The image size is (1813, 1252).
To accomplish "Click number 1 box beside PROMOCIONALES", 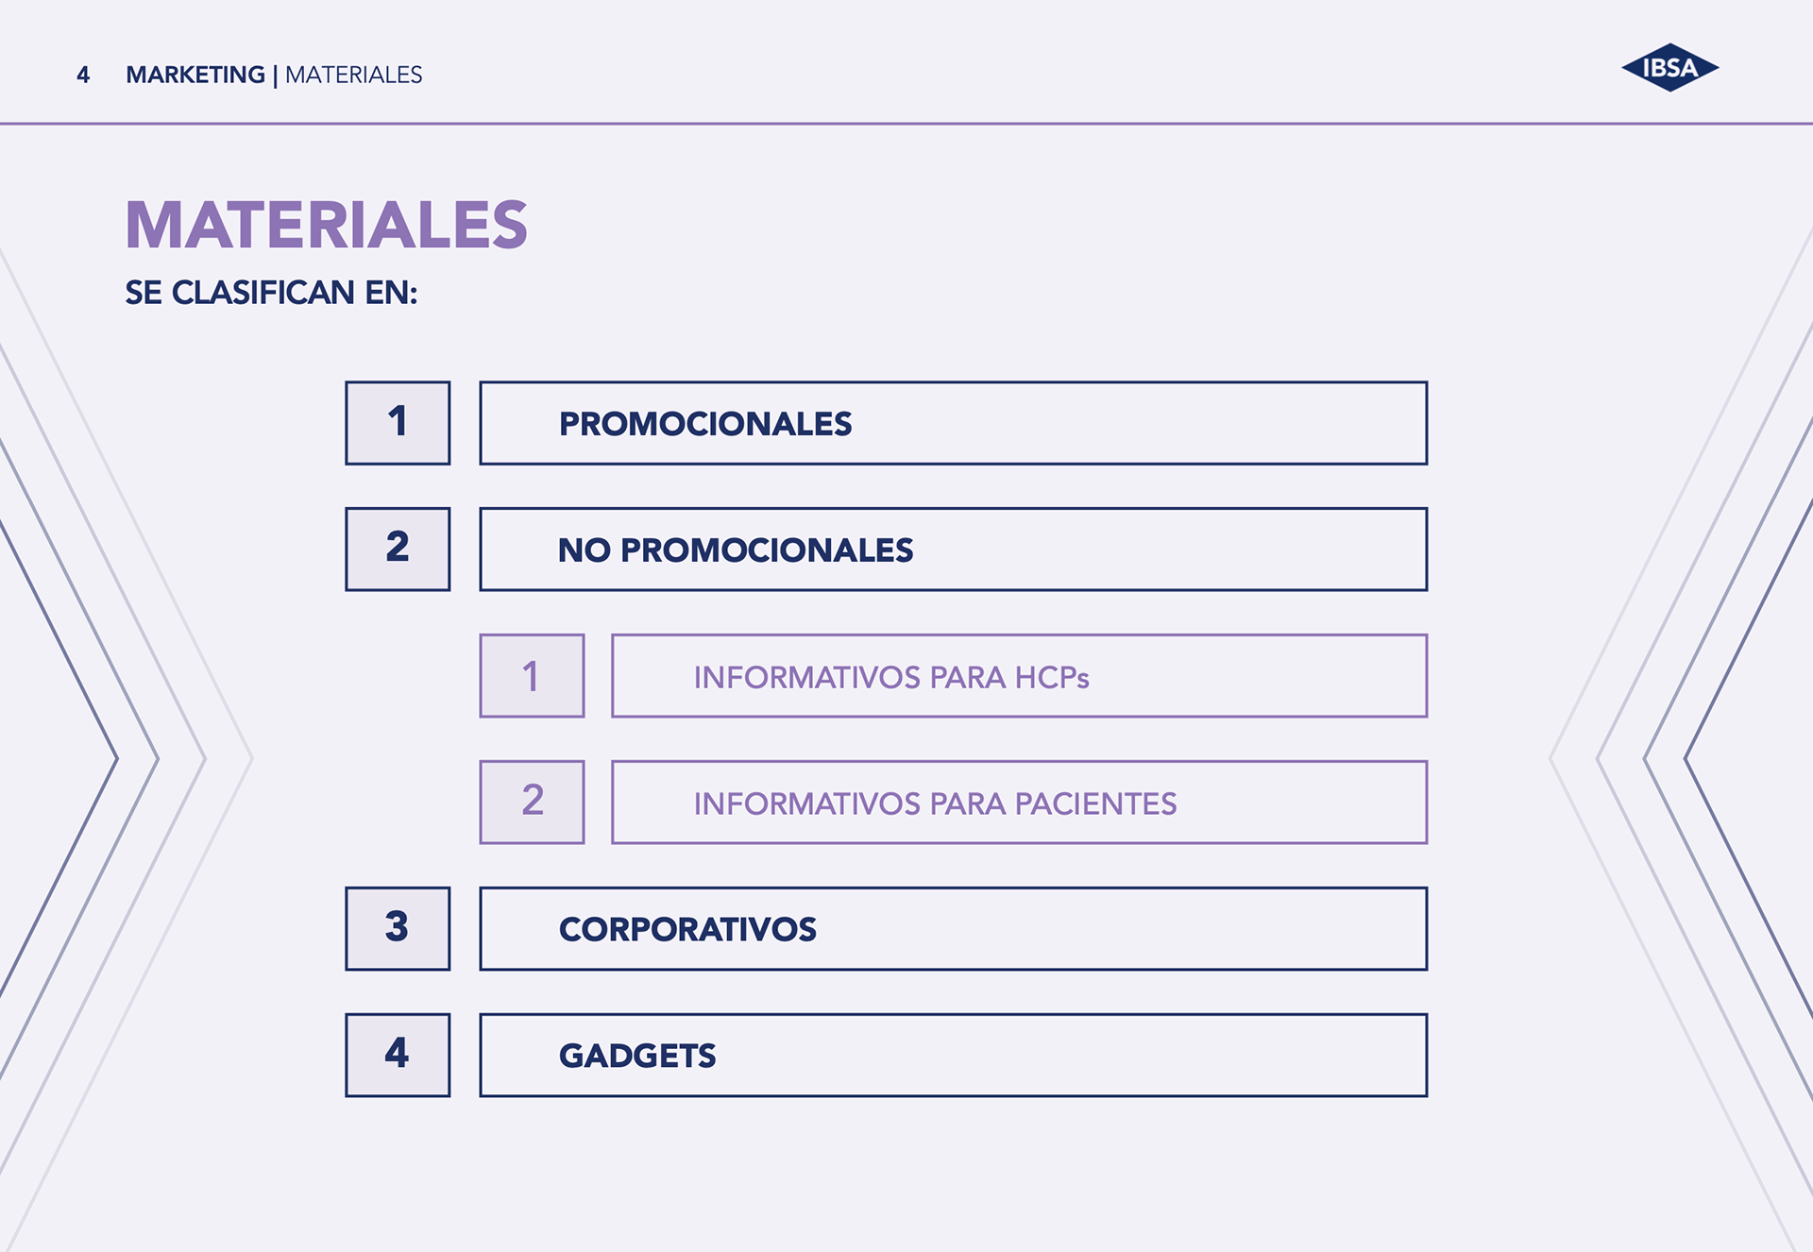I will pos(398,423).
